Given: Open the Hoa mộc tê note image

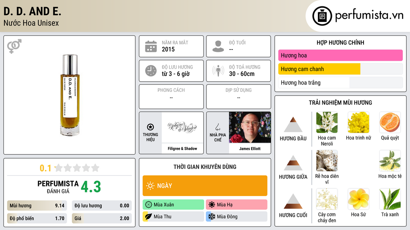Looking at the screenshot, I should [x=390, y=161].
